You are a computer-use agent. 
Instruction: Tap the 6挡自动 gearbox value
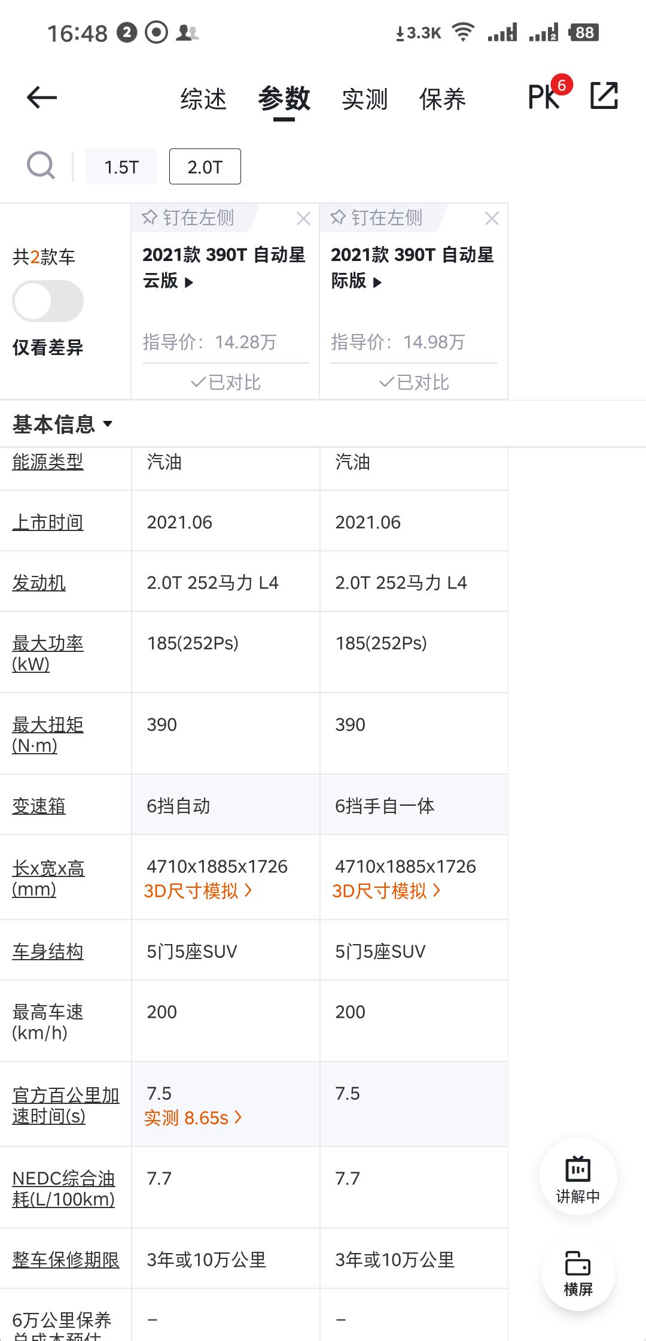coord(178,806)
